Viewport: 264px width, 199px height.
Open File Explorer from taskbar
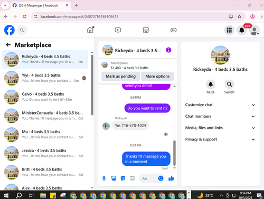43,195
